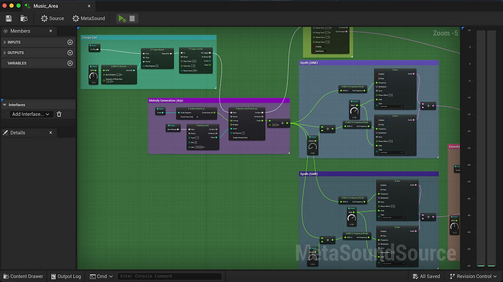Close the Music_Area tab
The image size is (503, 282).
[89, 5]
